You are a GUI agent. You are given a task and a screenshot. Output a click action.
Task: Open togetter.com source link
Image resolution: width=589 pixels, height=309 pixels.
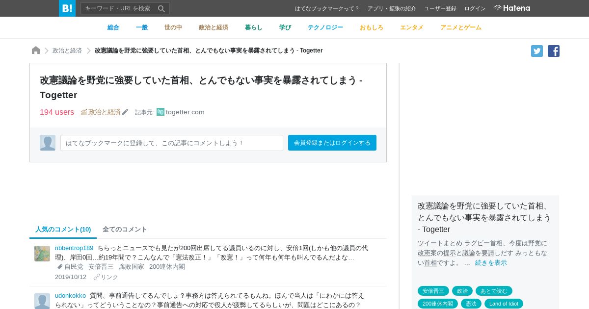[x=185, y=112]
